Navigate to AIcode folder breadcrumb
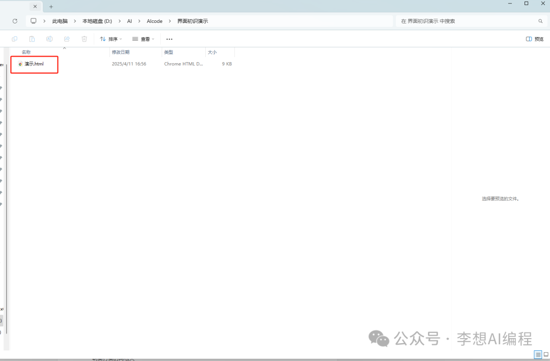 click(x=155, y=21)
